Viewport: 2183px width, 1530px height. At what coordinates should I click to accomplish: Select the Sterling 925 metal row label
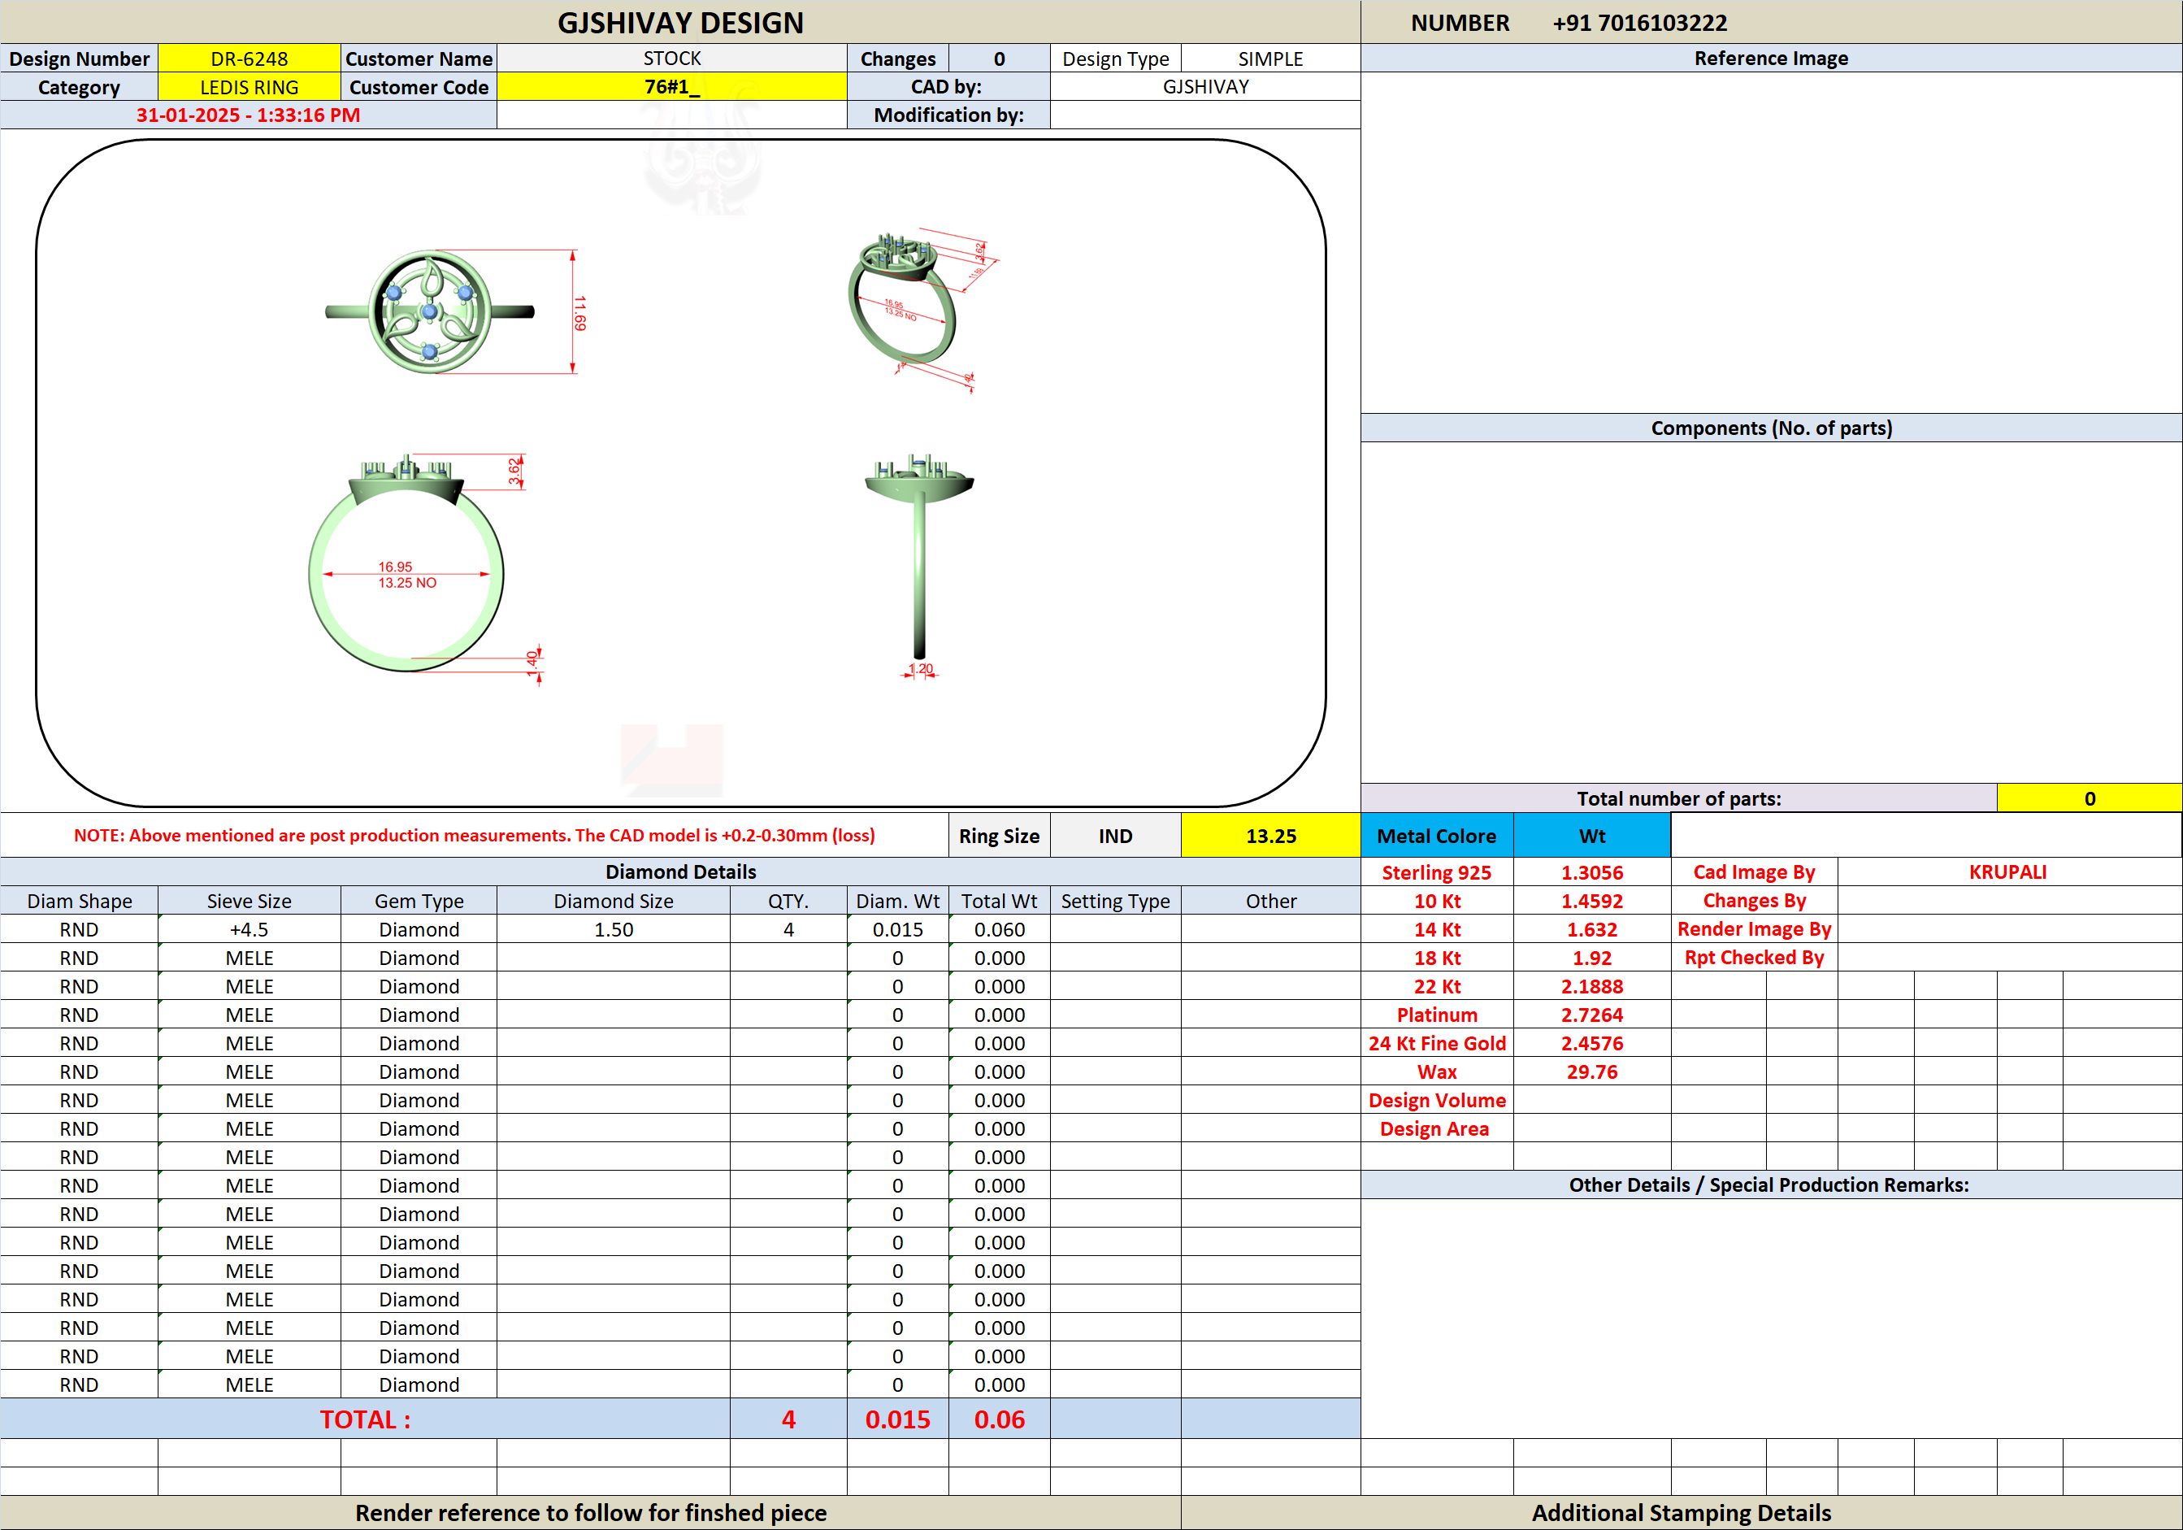(1437, 872)
